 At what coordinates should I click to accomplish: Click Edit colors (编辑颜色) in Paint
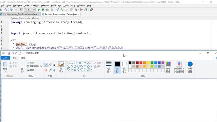168,67
